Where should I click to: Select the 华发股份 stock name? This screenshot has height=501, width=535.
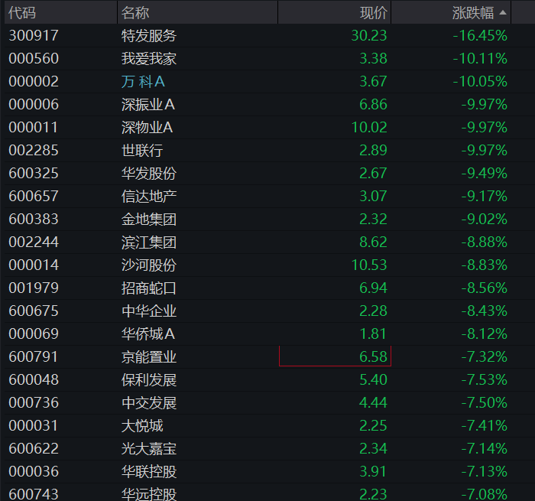(x=149, y=173)
